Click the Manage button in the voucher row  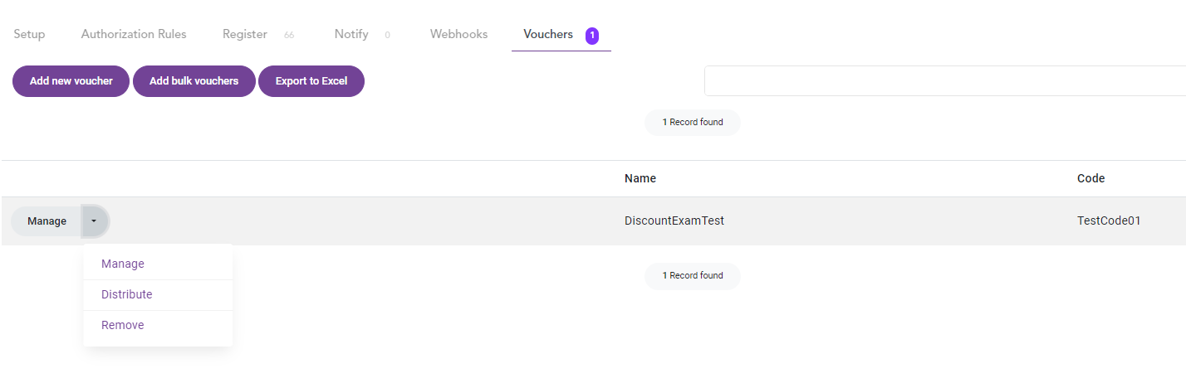[x=47, y=221]
